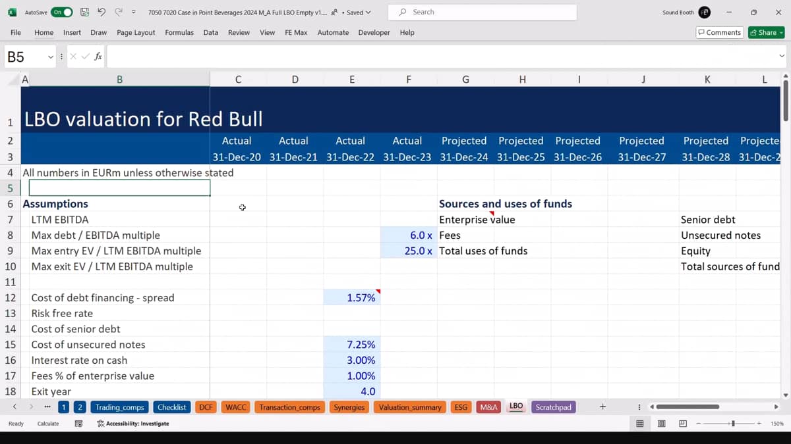The height and width of the screenshot is (444, 791).
Task: Switch to the Insert ribbon tab
Action: (x=72, y=32)
